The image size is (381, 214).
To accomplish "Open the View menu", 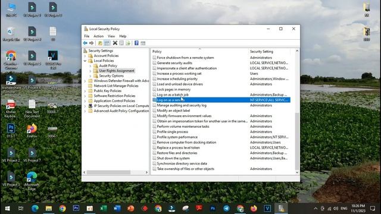I will [x=111, y=36].
